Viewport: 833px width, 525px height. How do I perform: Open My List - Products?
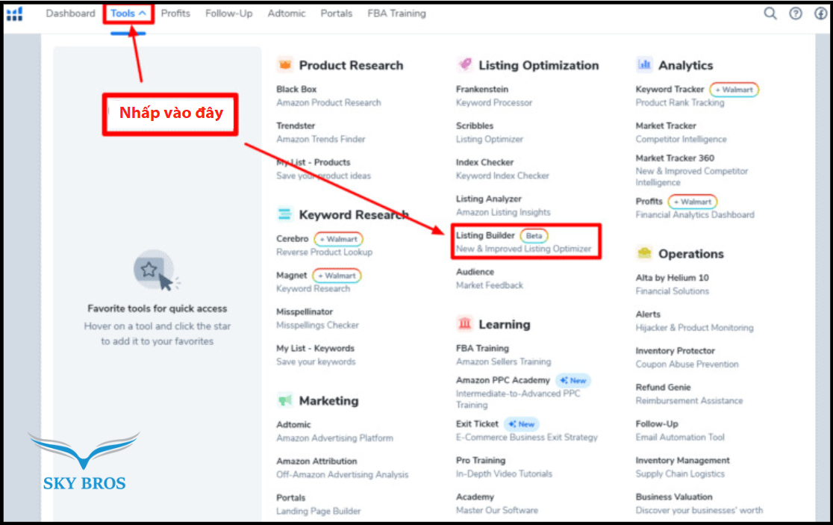(x=313, y=162)
